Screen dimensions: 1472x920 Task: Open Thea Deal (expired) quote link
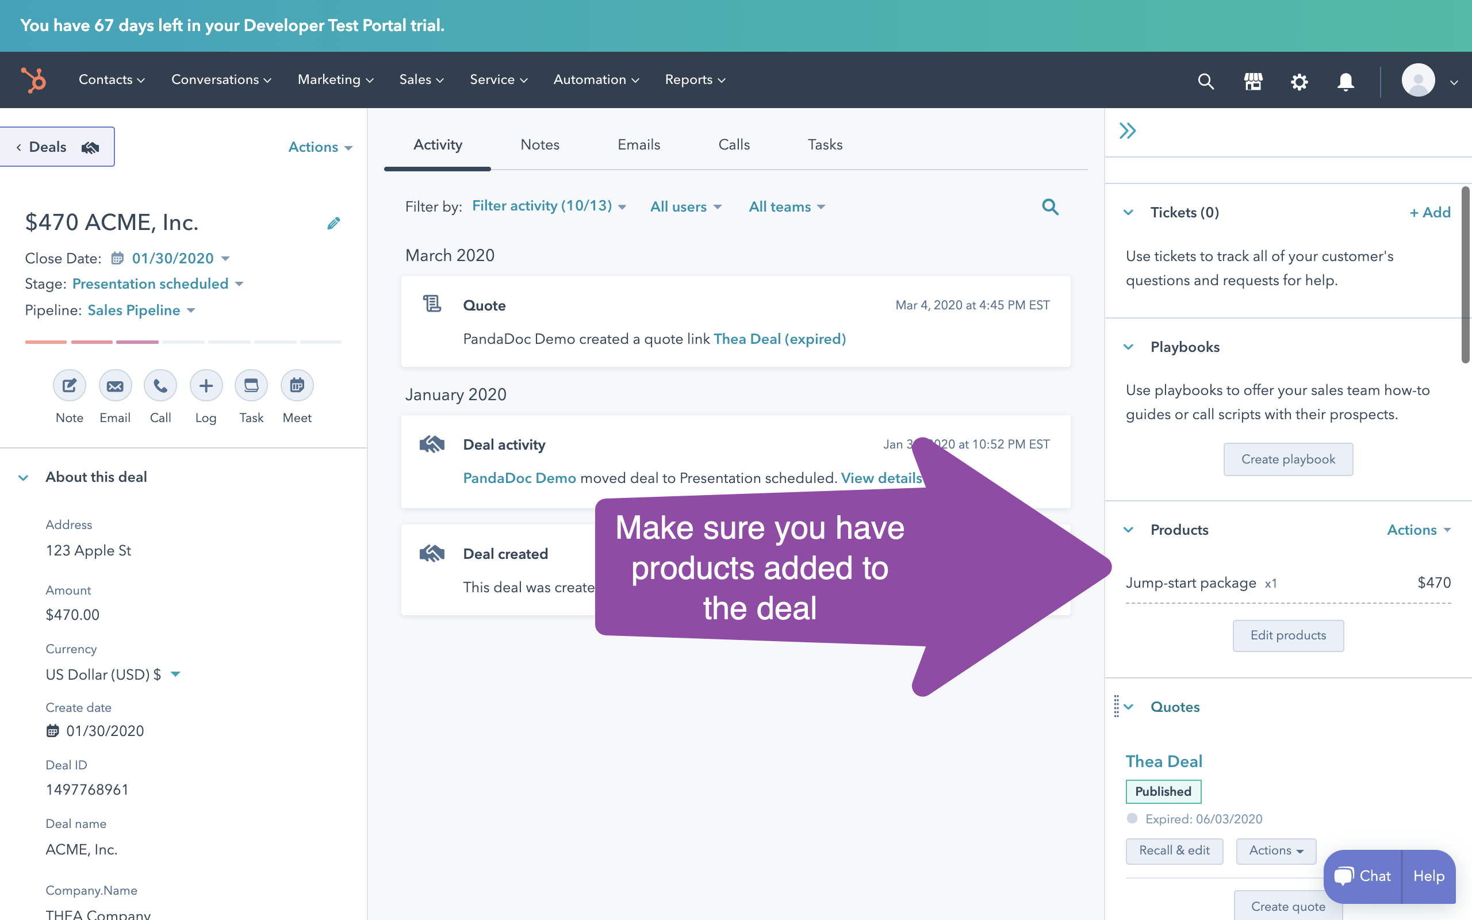(780, 339)
